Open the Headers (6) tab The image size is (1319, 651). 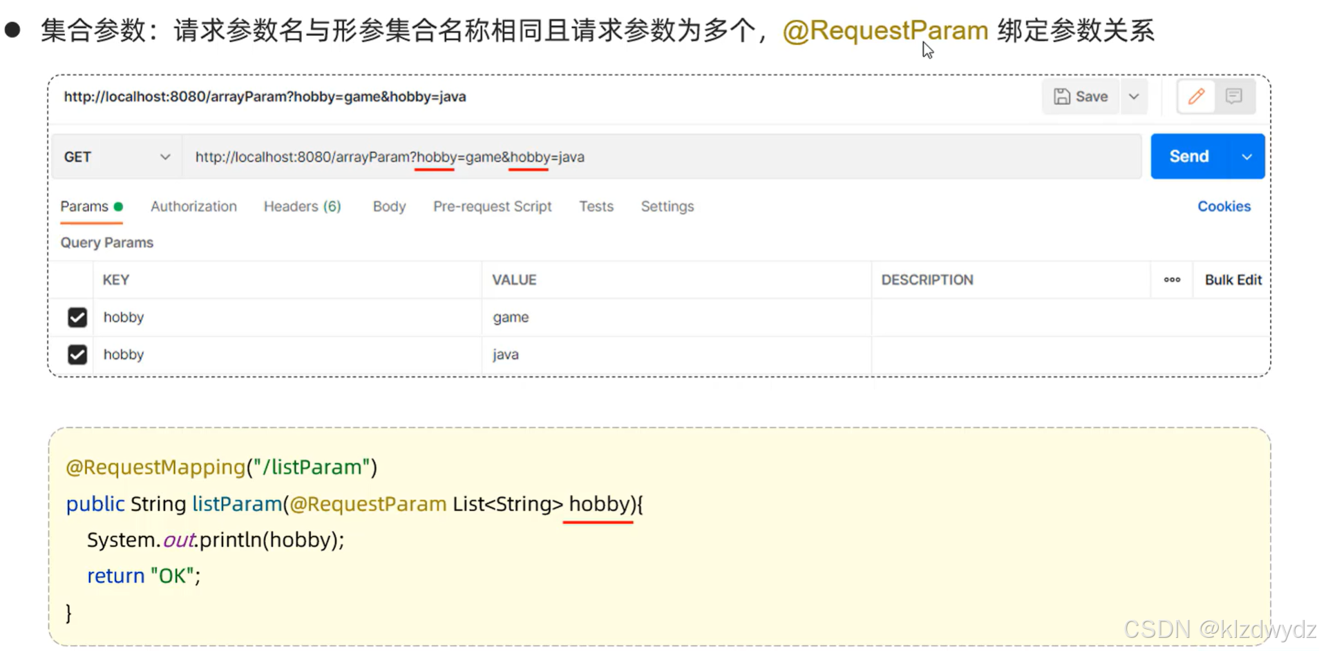pyautogui.click(x=302, y=206)
